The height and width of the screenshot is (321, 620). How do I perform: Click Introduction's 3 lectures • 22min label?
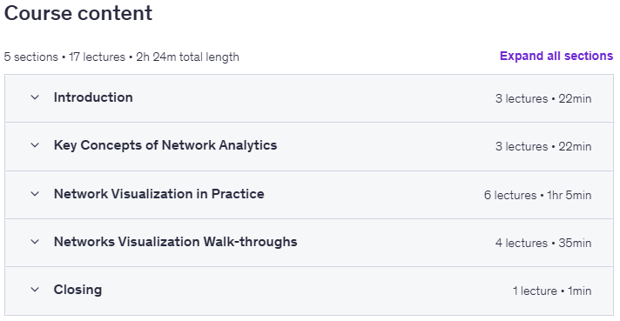click(x=543, y=98)
